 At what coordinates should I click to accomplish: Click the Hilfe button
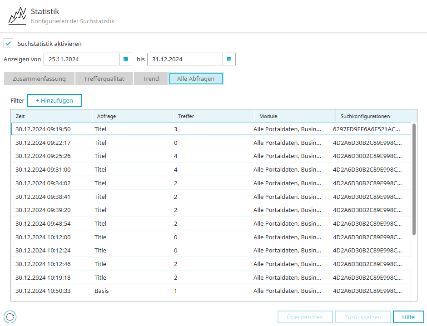tap(408, 317)
